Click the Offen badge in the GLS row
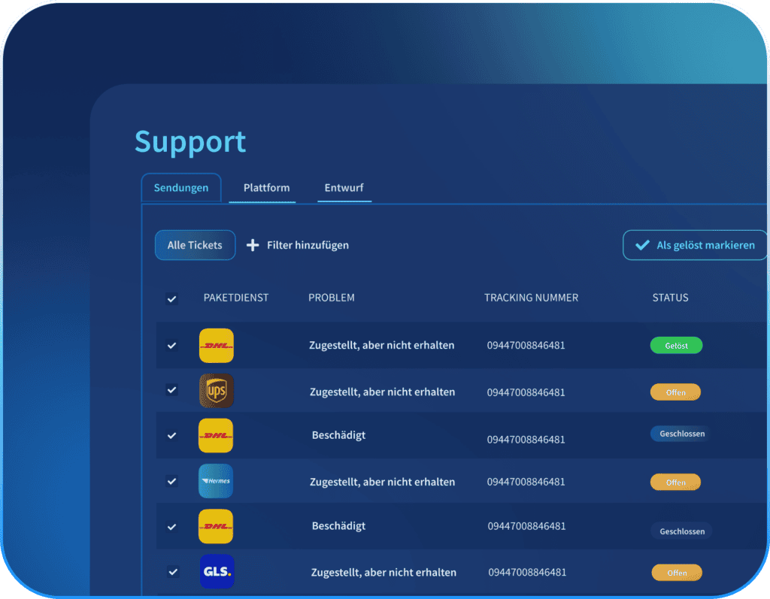770x599 pixels. (677, 573)
